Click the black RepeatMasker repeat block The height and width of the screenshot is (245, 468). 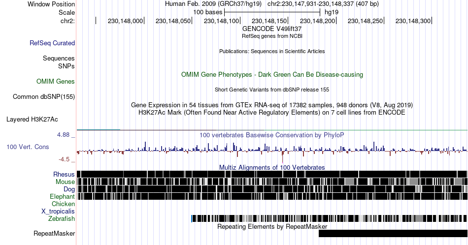[393, 233]
